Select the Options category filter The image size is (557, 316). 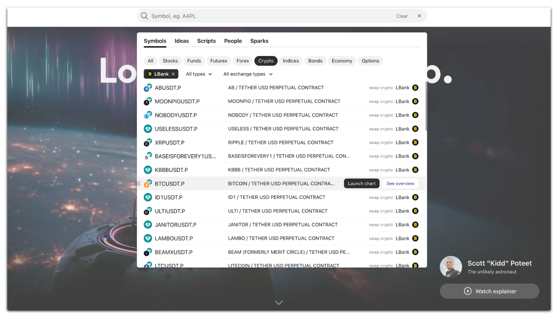coord(370,61)
